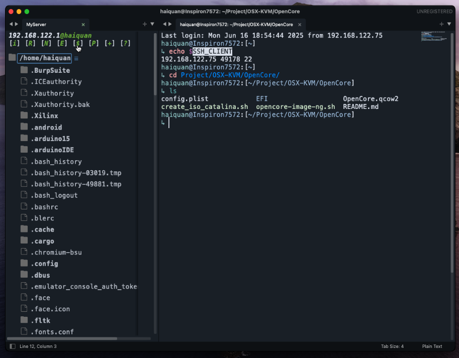Screen dimensions: 459x358
Task: Change Tab Size: 4 setting
Action: (x=392, y=346)
